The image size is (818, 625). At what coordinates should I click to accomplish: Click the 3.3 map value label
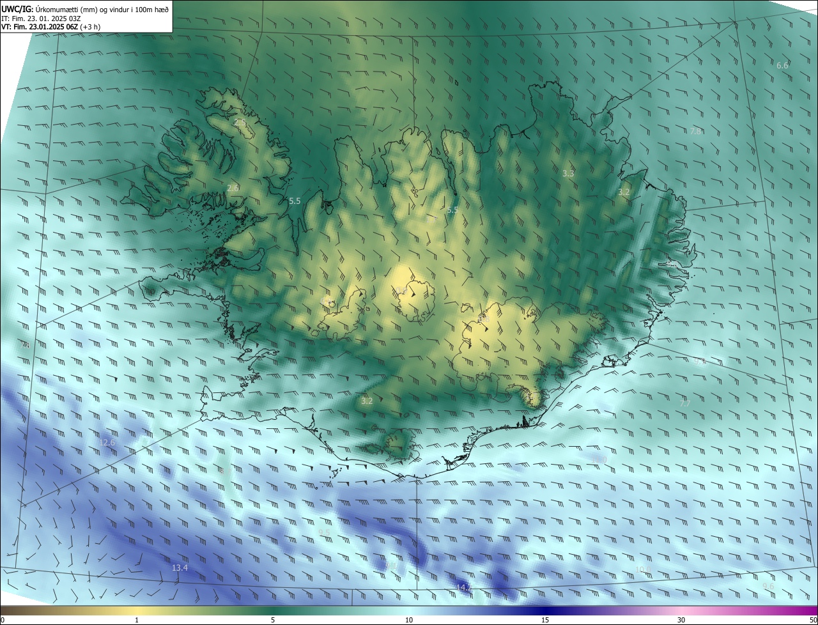568,173
